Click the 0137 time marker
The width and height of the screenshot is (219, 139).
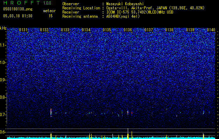[149, 30]
